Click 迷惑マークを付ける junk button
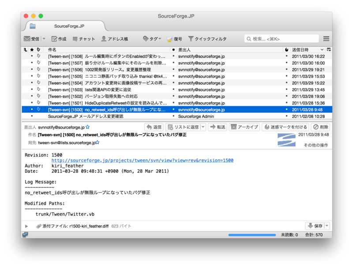 pyautogui.click(x=285, y=127)
